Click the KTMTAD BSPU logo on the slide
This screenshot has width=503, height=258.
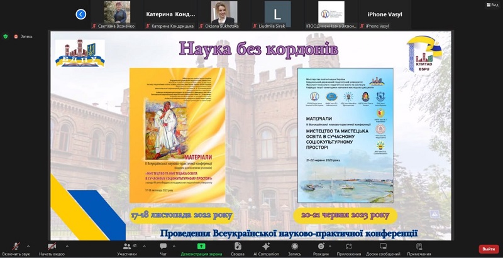tap(424, 54)
